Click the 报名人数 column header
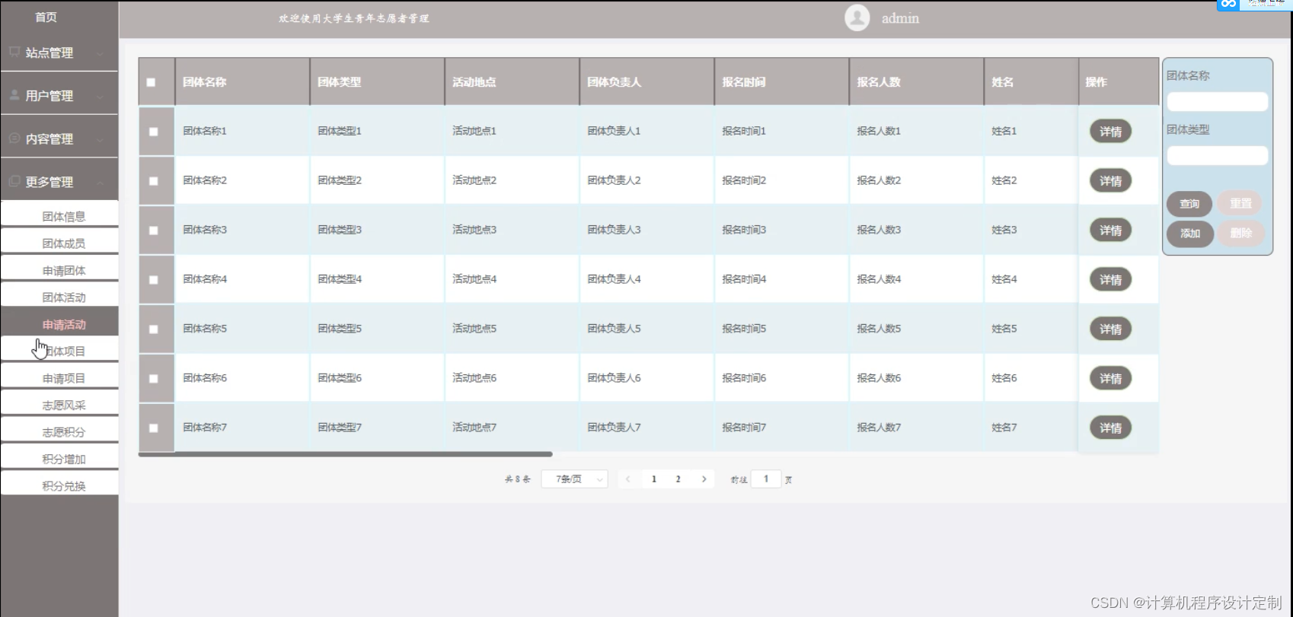1293x617 pixels. click(x=916, y=81)
